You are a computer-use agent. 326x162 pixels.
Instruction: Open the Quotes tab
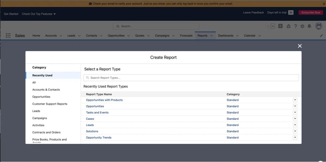click(x=140, y=36)
